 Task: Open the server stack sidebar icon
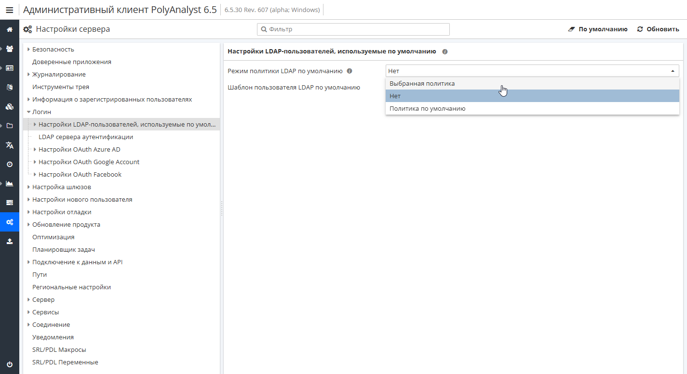[9, 203]
